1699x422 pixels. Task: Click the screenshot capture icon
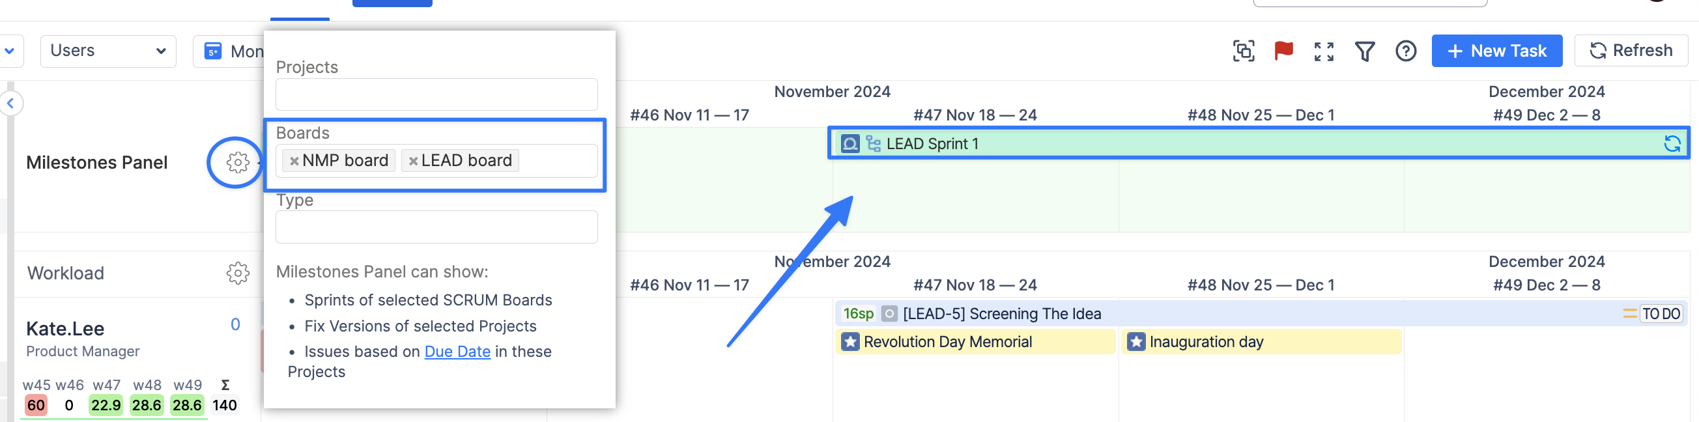pyautogui.click(x=1243, y=51)
